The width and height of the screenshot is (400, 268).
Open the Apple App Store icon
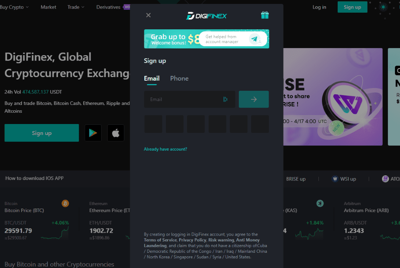pos(116,133)
